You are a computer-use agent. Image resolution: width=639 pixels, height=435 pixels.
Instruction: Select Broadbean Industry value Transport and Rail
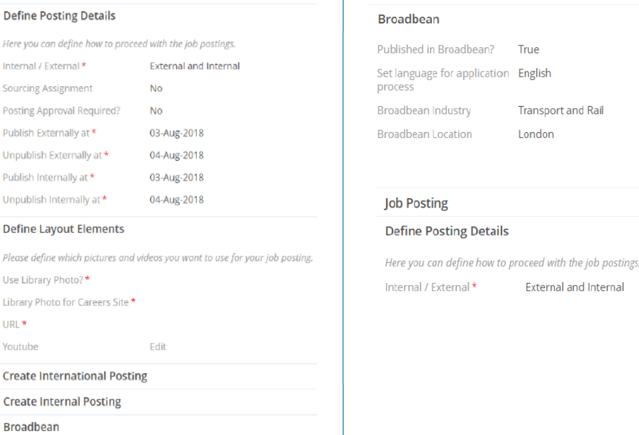(561, 110)
